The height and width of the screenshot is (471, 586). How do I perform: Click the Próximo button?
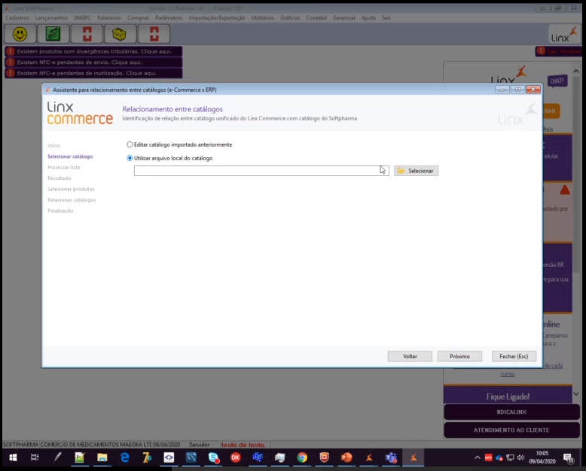[459, 357]
